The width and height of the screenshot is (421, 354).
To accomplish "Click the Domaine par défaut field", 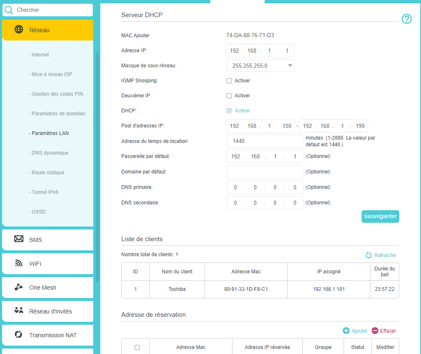I will [265, 172].
